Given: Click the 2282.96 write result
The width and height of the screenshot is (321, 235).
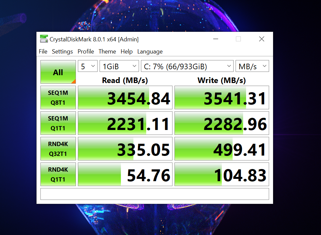Looking at the screenshot, I should pyautogui.click(x=222, y=123).
